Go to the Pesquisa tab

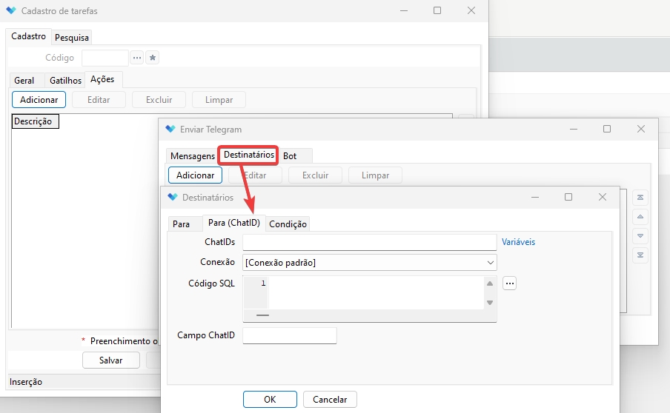[72, 38]
